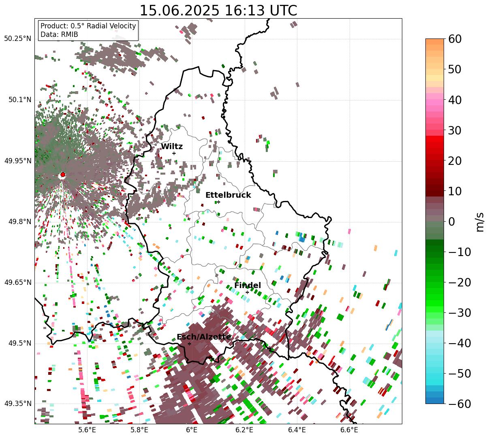The height and width of the screenshot is (438, 489).
Task: Click the 5.8°E longitude tick label
Action: (x=139, y=430)
